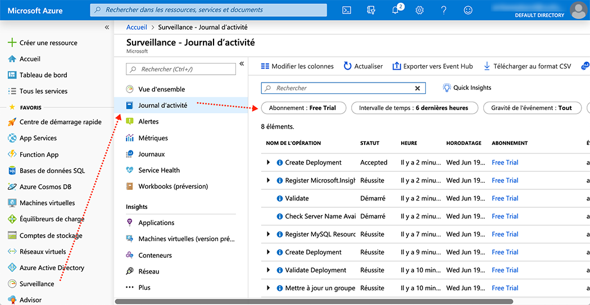Expand the Validate Deployment row
This screenshot has width=590, height=305.
[269, 270]
